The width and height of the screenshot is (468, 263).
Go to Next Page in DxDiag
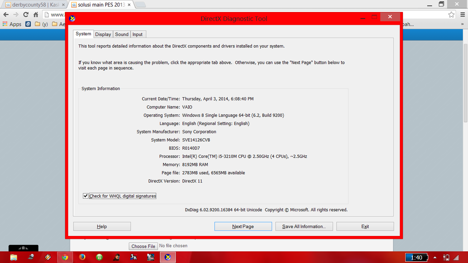coord(243,226)
